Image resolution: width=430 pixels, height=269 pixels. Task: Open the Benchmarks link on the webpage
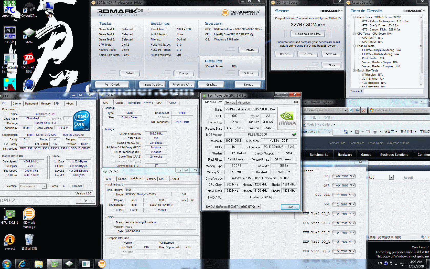pyautogui.click(x=319, y=155)
